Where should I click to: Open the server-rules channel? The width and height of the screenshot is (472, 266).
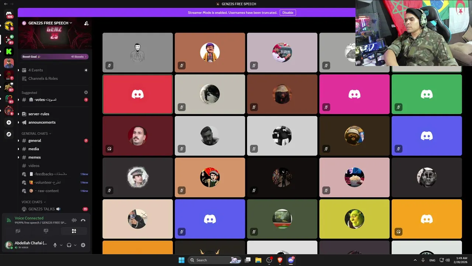tap(55, 114)
